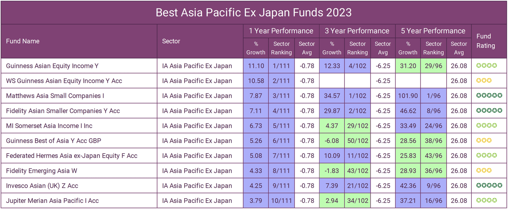
Task: Click the Fund Rating column header
Action: (485, 41)
